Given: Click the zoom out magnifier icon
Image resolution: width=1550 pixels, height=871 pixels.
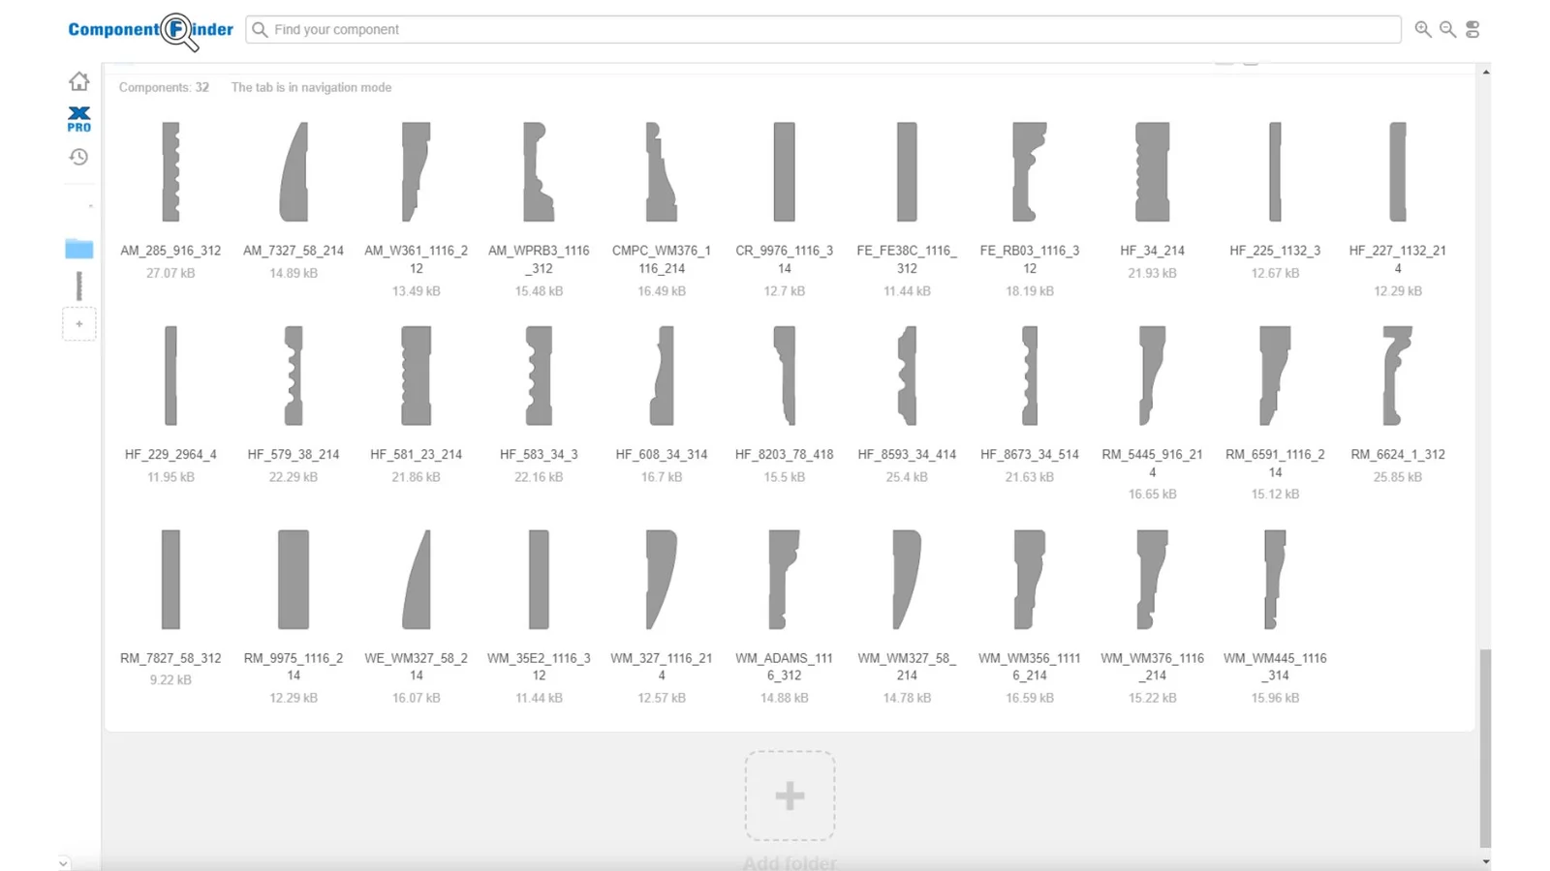Looking at the screenshot, I should coord(1447,29).
